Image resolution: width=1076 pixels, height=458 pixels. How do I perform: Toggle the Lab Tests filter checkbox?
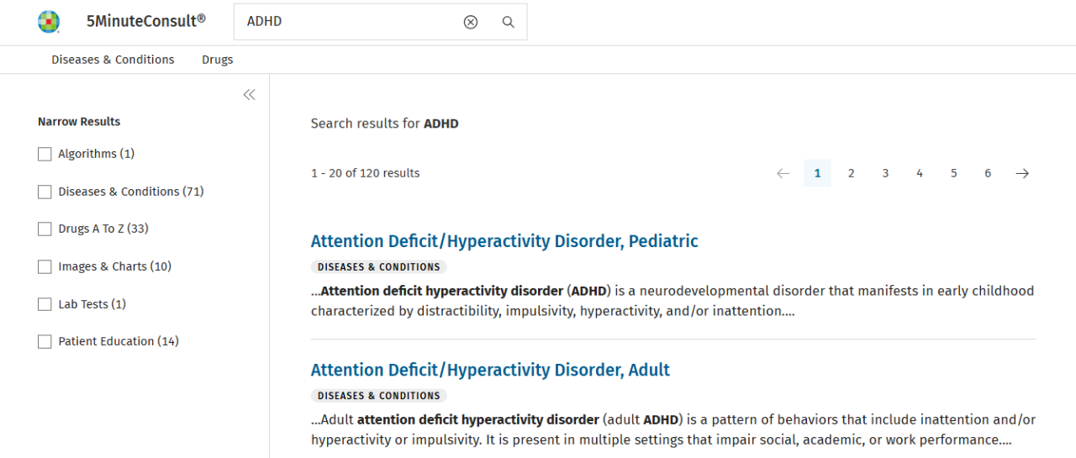click(x=45, y=304)
